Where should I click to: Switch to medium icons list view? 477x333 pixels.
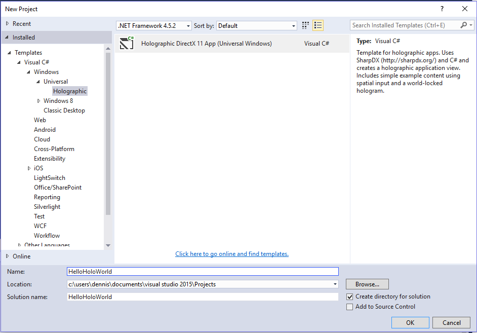point(318,25)
